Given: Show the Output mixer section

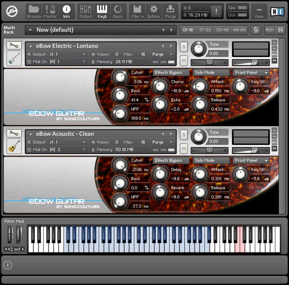Looking at the screenshot, I should pos(85,11).
